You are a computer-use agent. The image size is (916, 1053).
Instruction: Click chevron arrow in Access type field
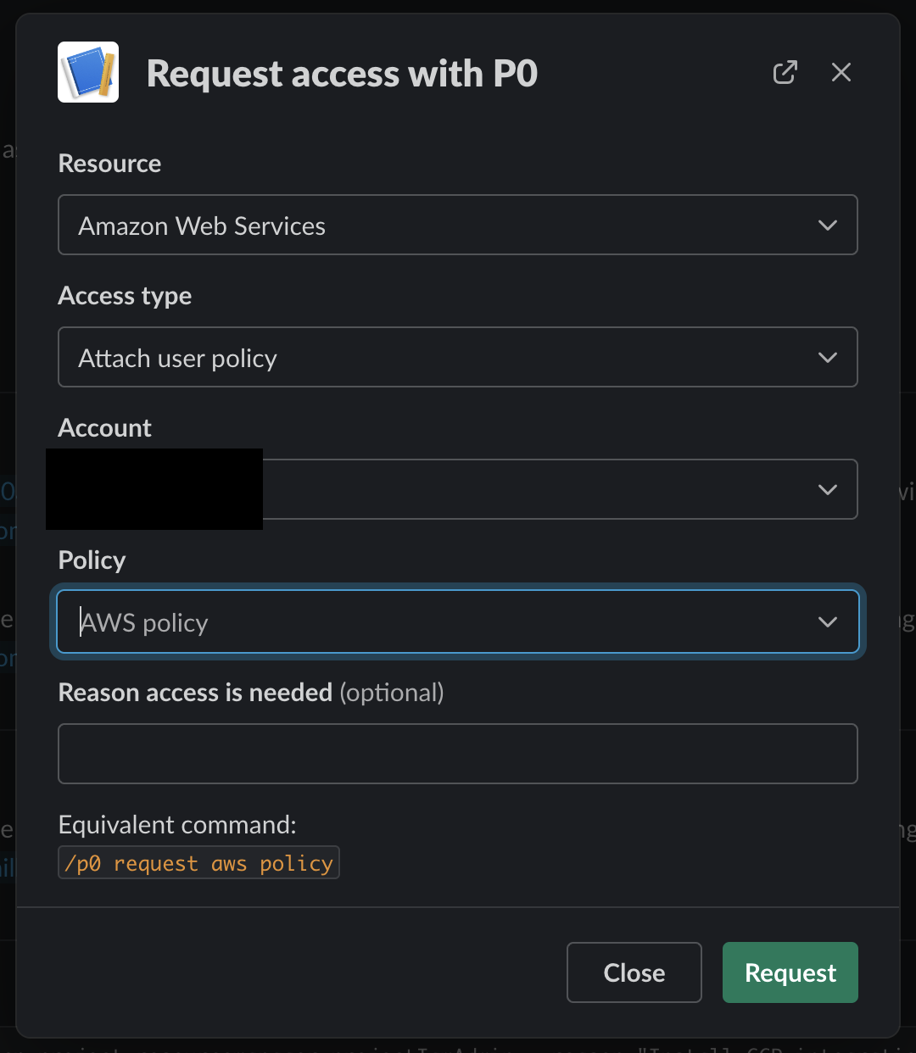point(827,358)
